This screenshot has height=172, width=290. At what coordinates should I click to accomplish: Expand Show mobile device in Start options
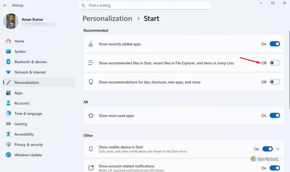[278, 149]
